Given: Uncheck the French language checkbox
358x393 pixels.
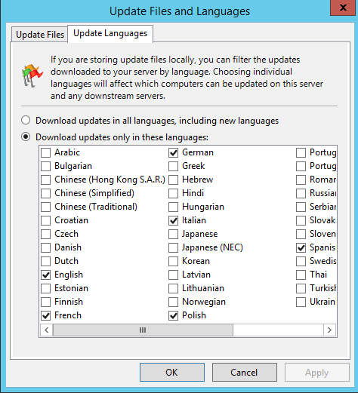Looking at the screenshot, I should tap(46, 315).
